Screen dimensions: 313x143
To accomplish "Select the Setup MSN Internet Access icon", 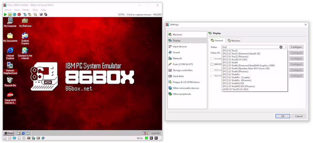I will 10,98.
